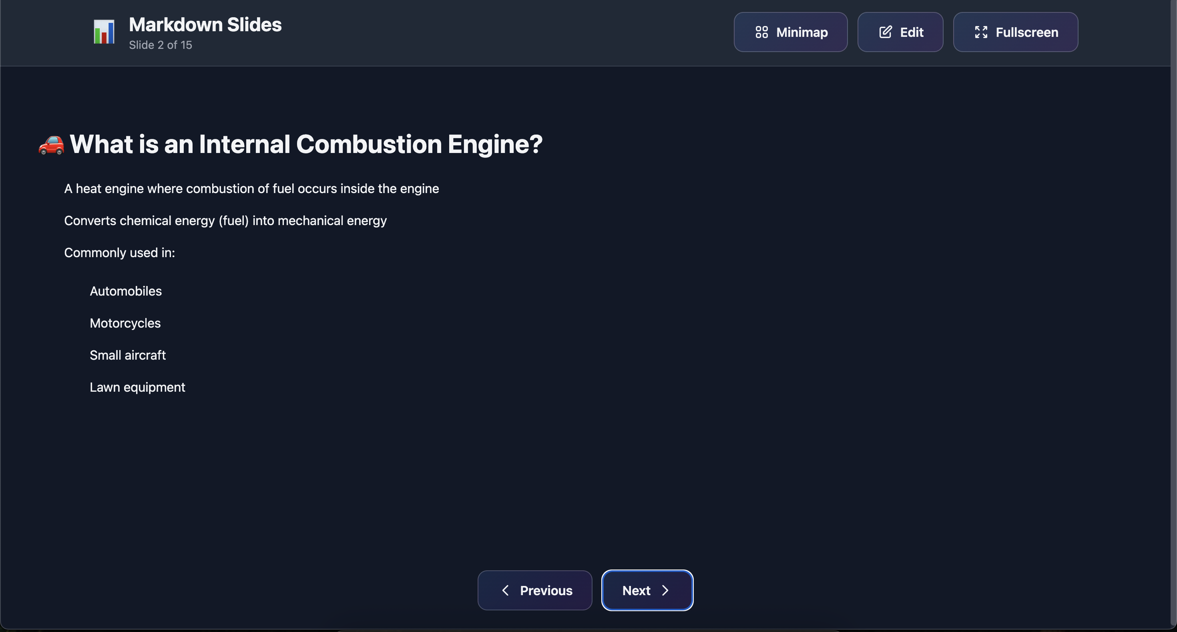Image resolution: width=1177 pixels, height=632 pixels.
Task: Click the right chevron in Next
Action: 665,590
